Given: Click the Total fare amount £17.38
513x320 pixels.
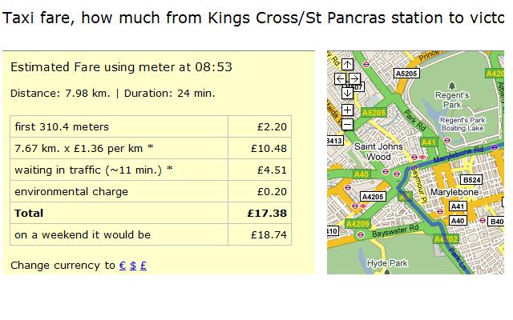Looking at the screenshot, I should (x=269, y=214).
